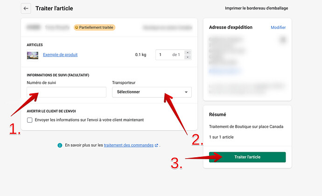Click external-link icon after traitement des commandes

pyautogui.click(x=156, y=146)
